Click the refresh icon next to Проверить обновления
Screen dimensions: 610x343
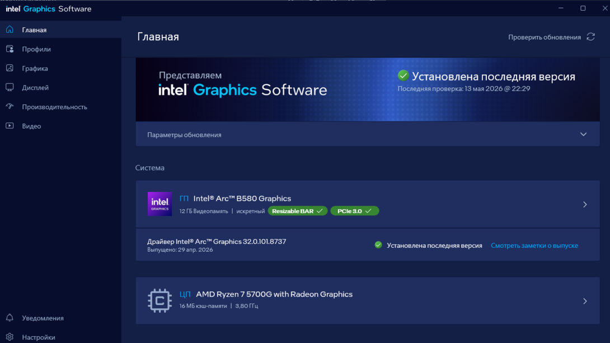tap(590, 37)
